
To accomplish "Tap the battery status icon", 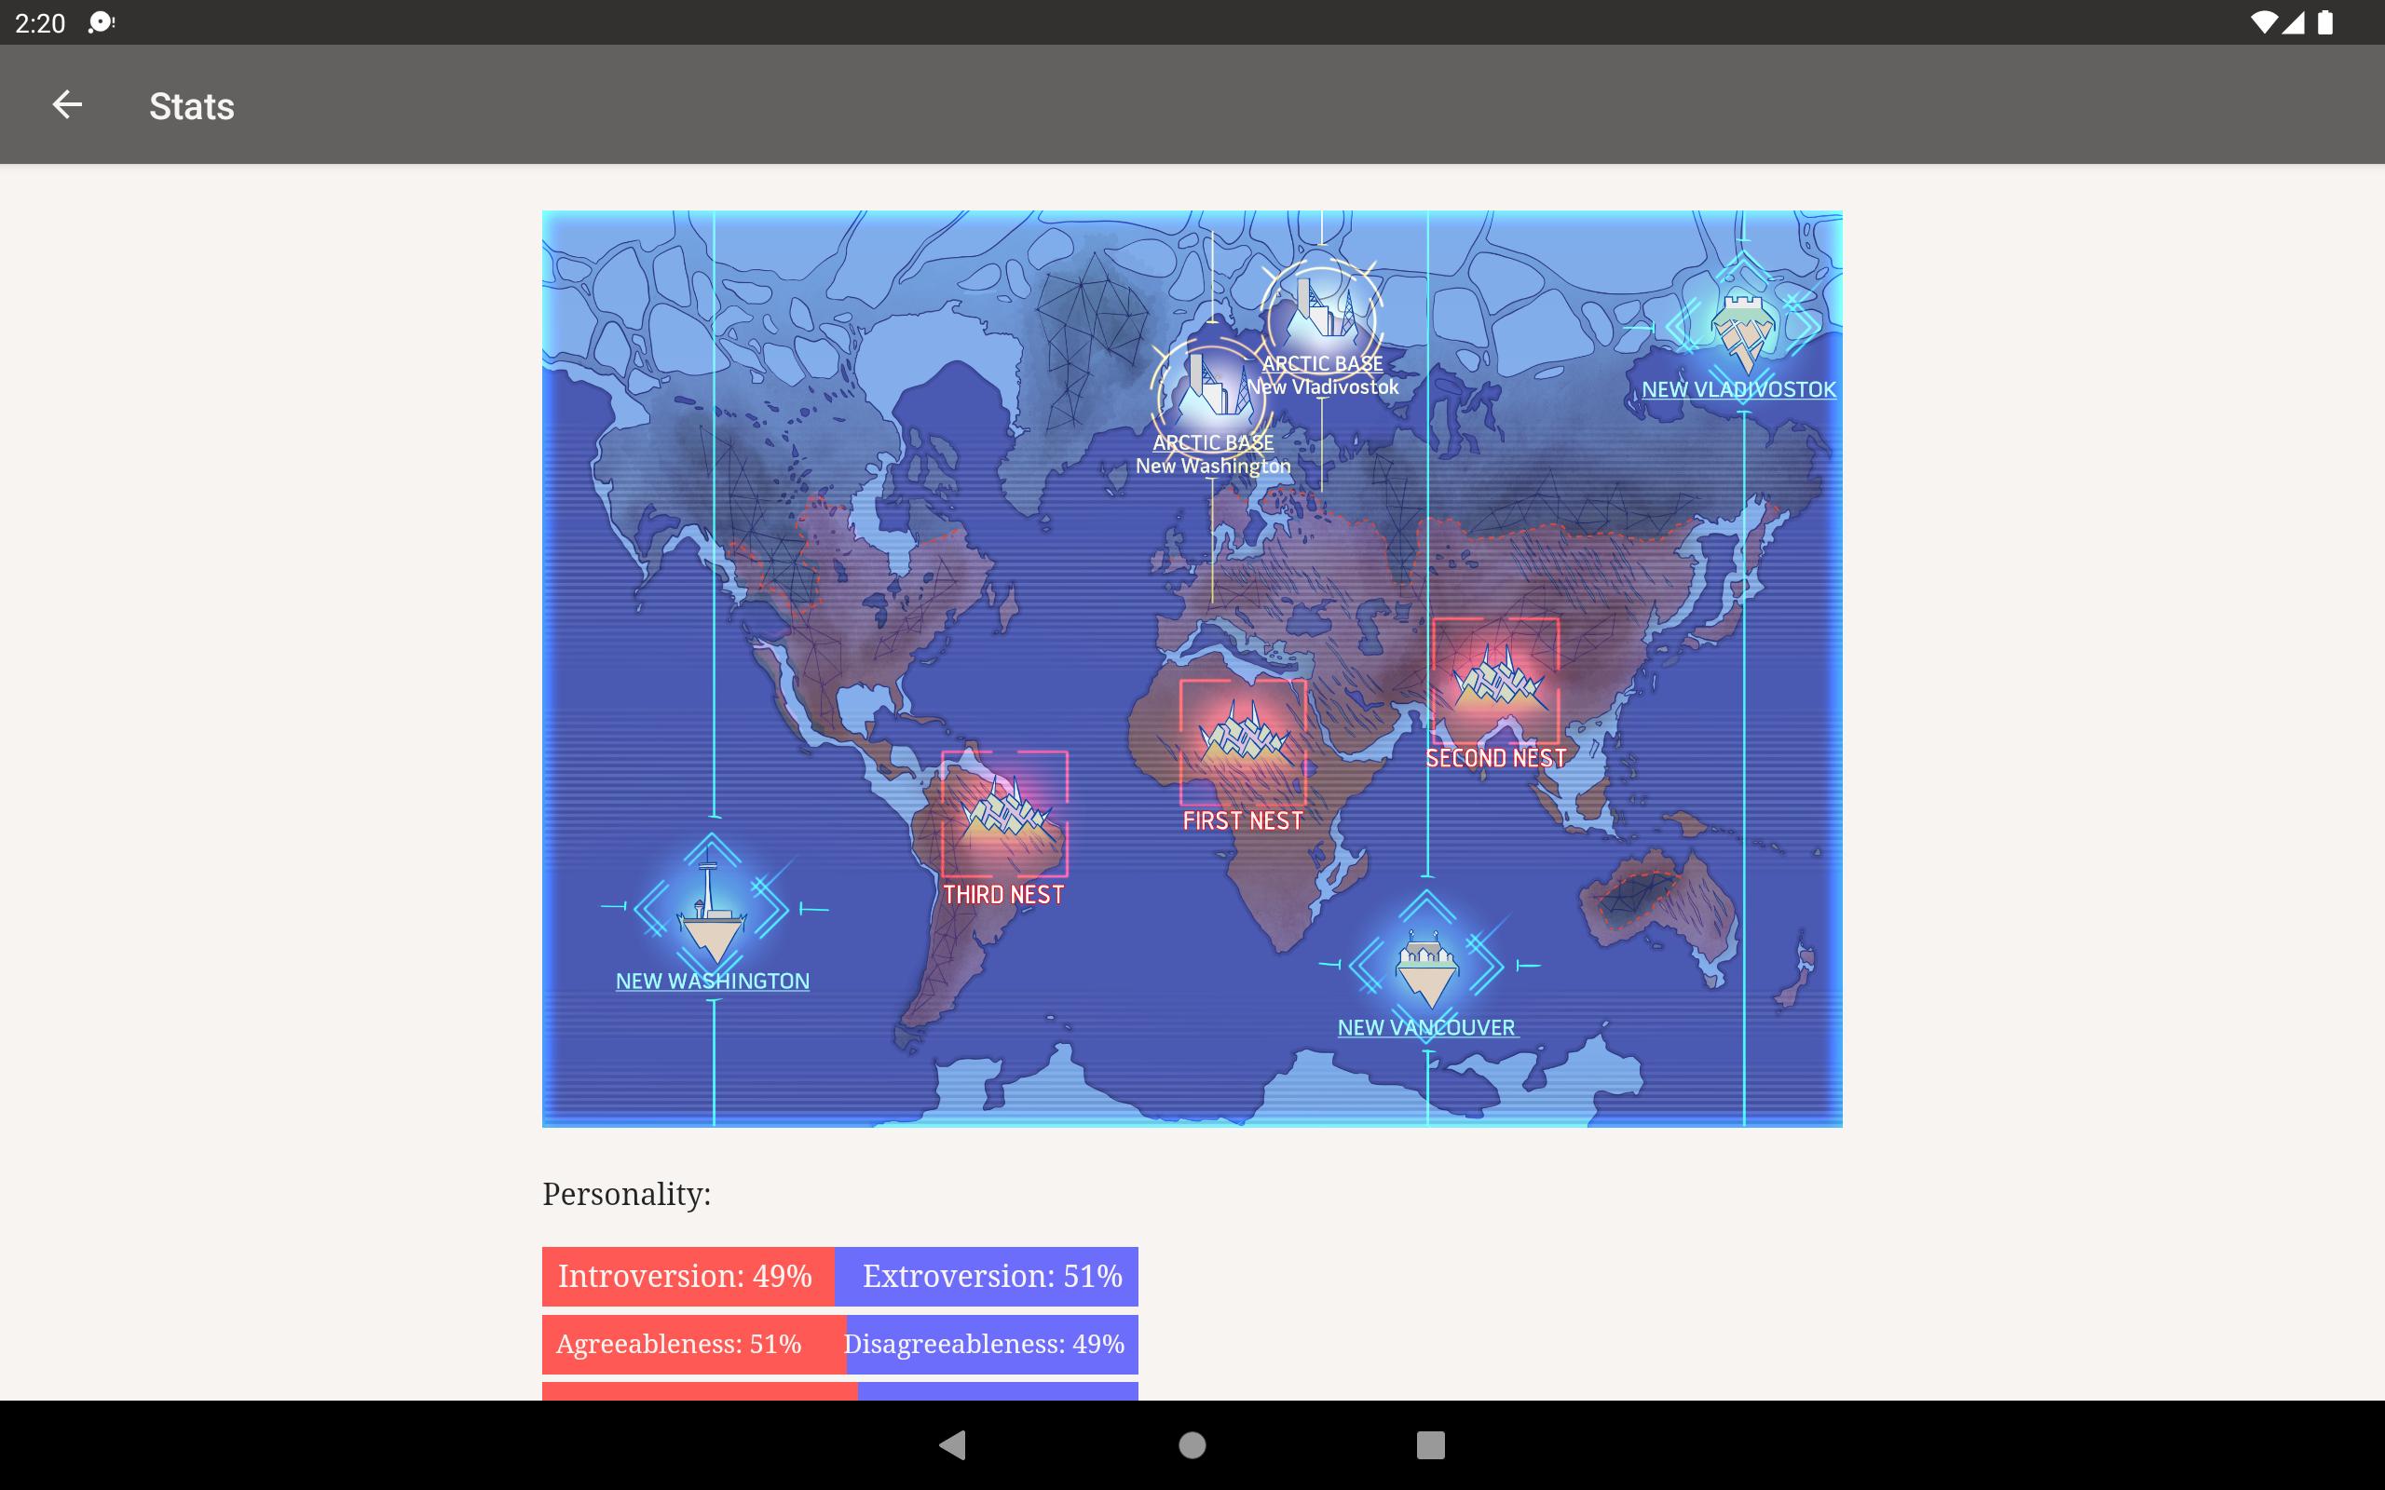I will (2324, 21).
